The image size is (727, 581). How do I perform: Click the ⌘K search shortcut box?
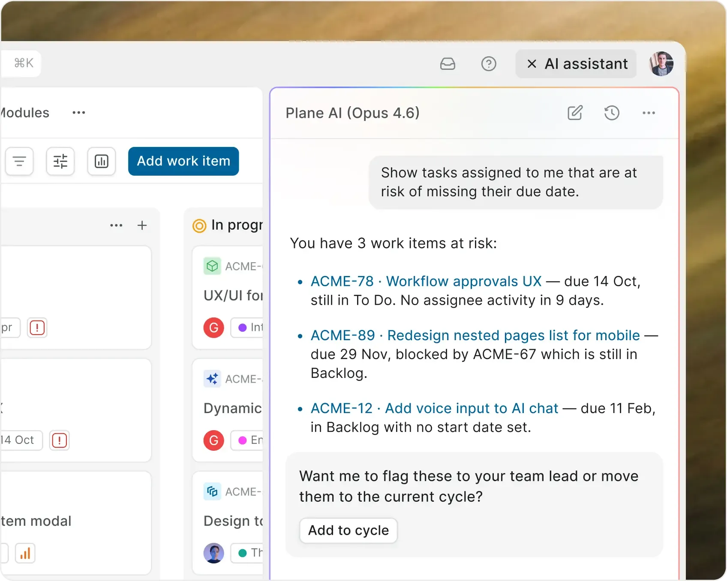[21, 63]
